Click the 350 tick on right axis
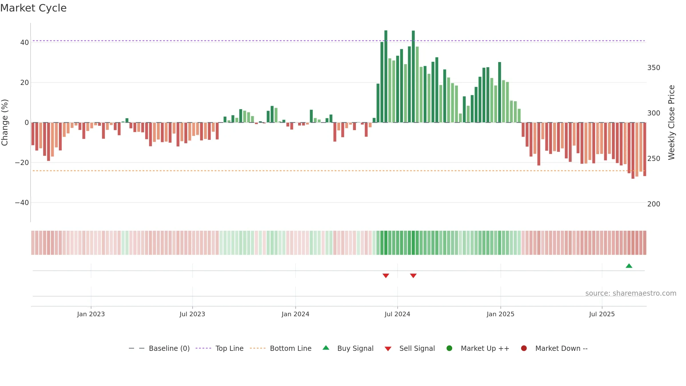This screenshot has height=386, width=686. [654, 68]
